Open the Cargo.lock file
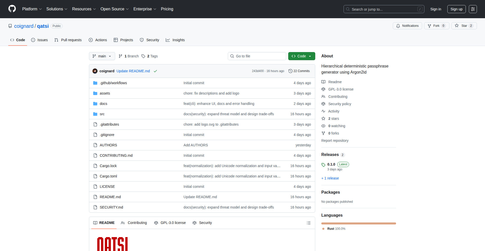Viewport: 485px width, 251px height. pos(108,166)
